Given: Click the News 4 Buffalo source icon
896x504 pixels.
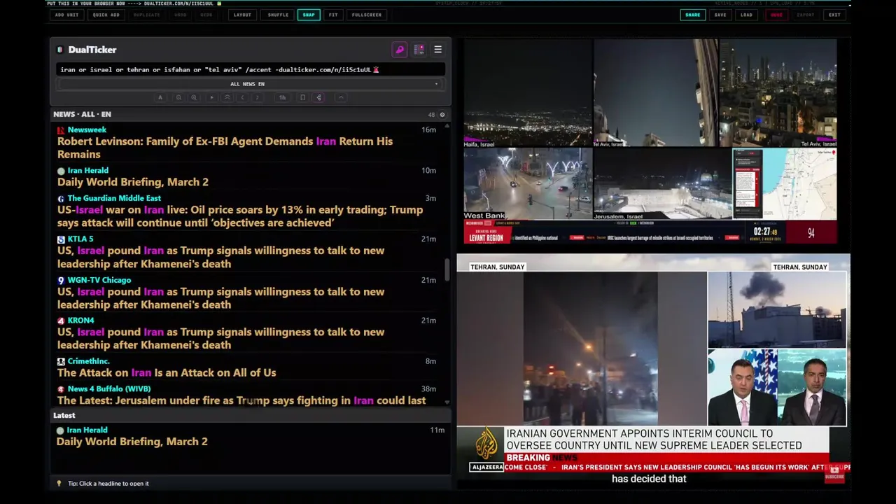Looking at the screenshot, I should click(61, 389).
